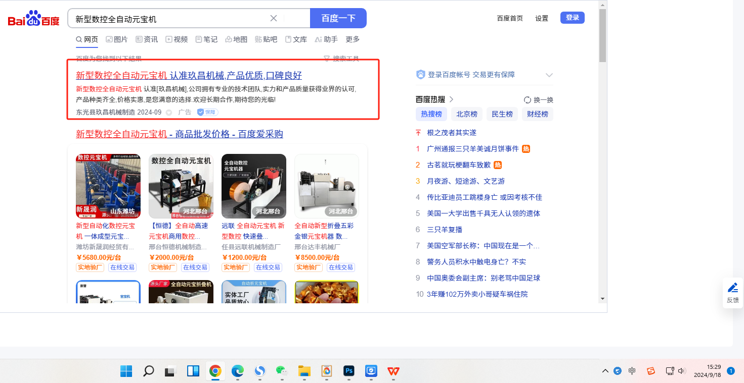
Task: Open Task View on the taskbar
Action: 170,371
